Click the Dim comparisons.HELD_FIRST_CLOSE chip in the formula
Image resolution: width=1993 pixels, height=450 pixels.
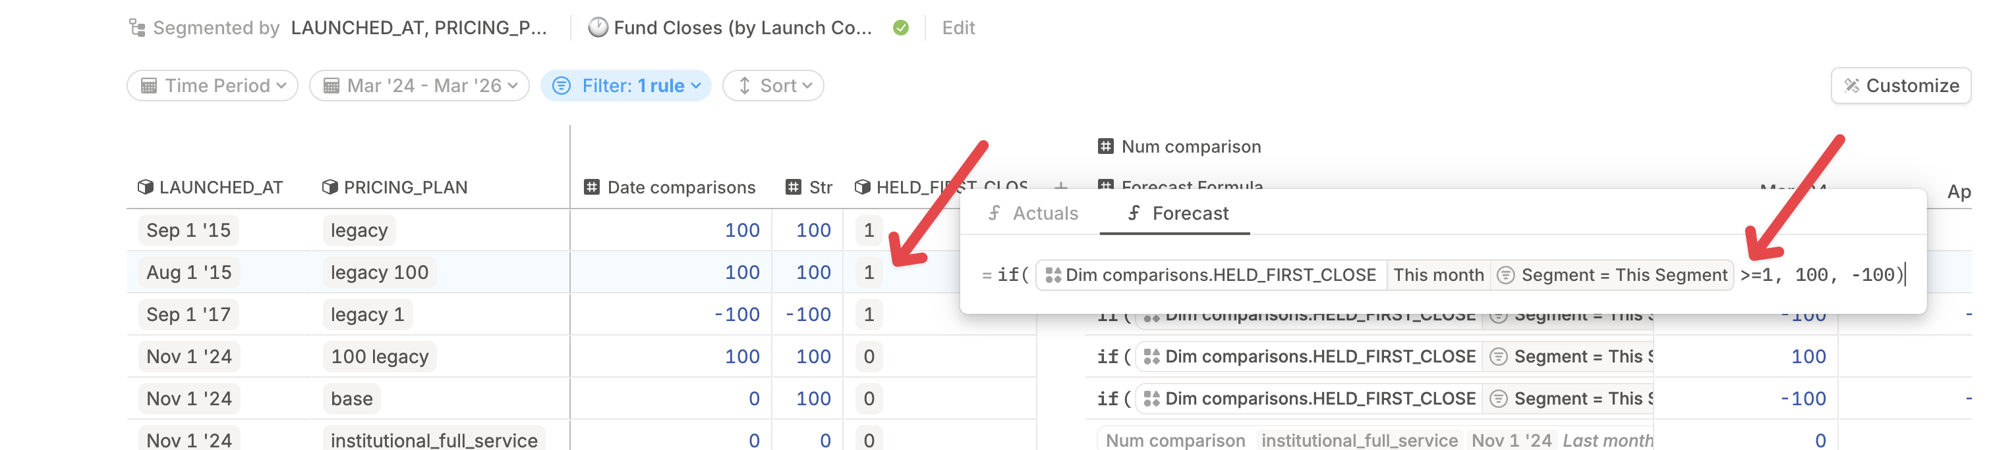click(1211, 275)
